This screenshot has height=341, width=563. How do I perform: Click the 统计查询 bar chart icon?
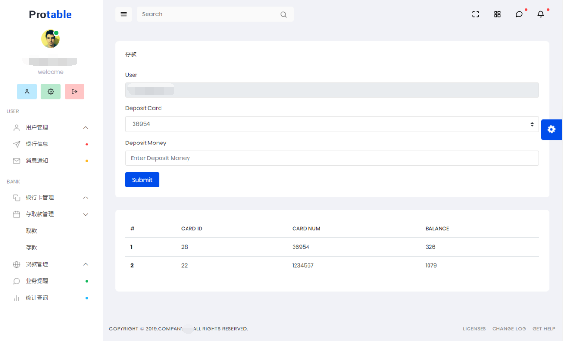click(x=16, y=298)
